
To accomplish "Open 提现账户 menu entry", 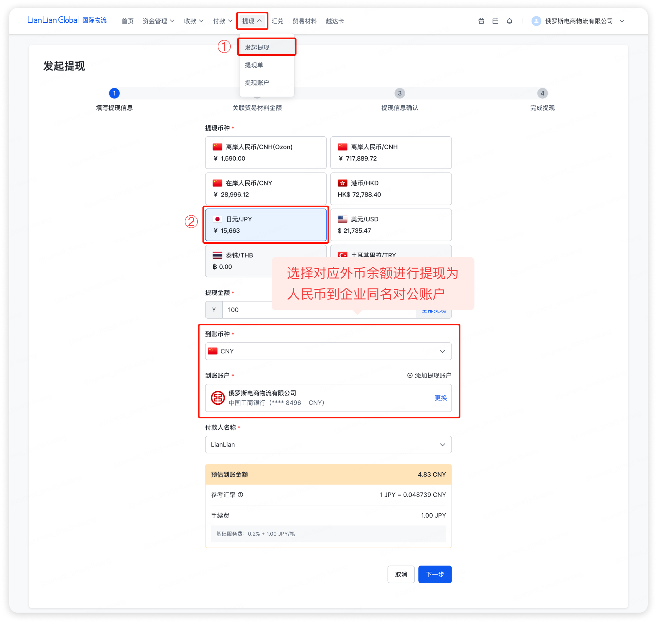I will [257, 83].
